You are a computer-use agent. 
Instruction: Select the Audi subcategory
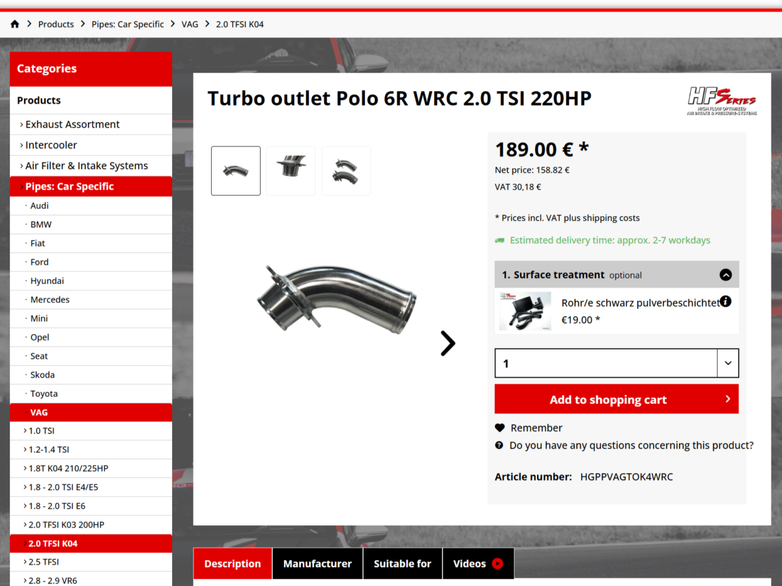pos(91,206)
